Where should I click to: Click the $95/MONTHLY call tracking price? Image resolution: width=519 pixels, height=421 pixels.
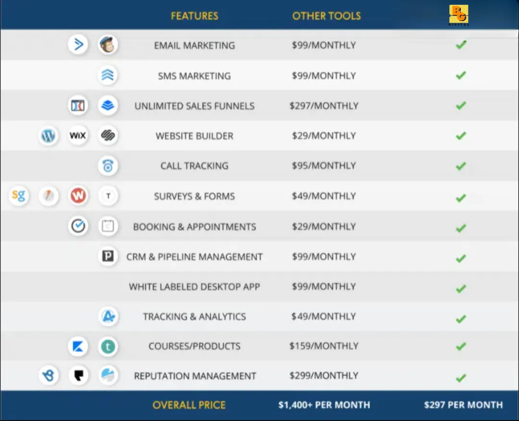[324, 165]
